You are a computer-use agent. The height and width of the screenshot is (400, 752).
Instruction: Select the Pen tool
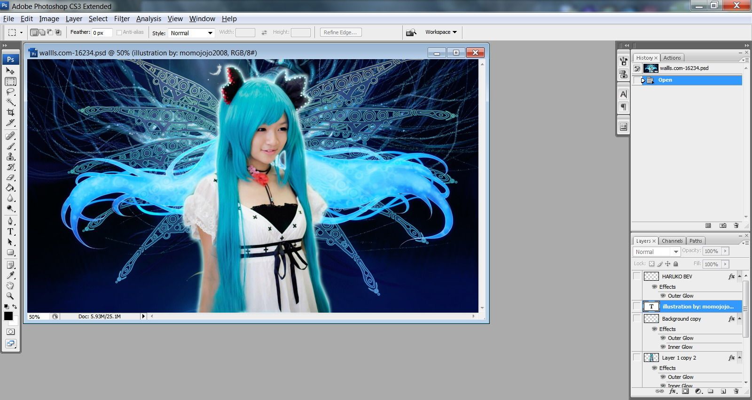10,221
